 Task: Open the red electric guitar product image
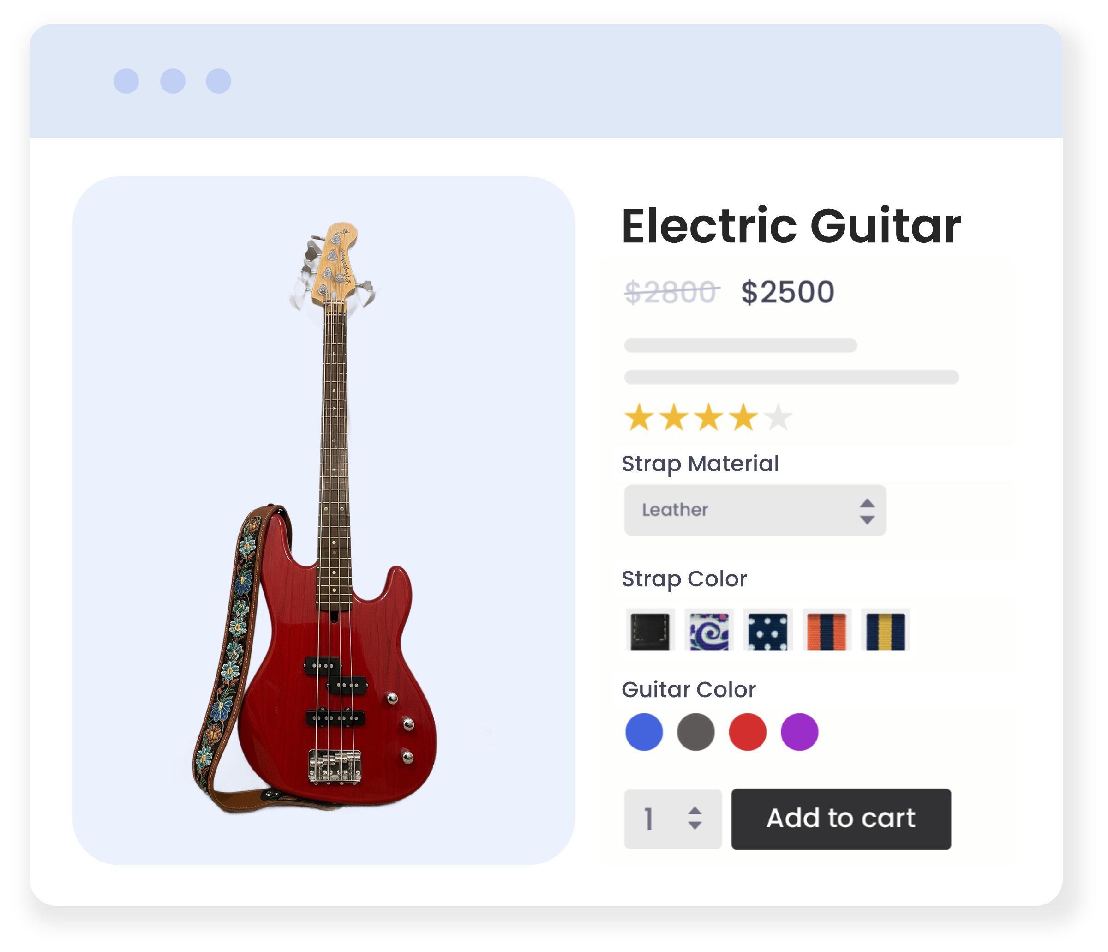tap(323, 520)
